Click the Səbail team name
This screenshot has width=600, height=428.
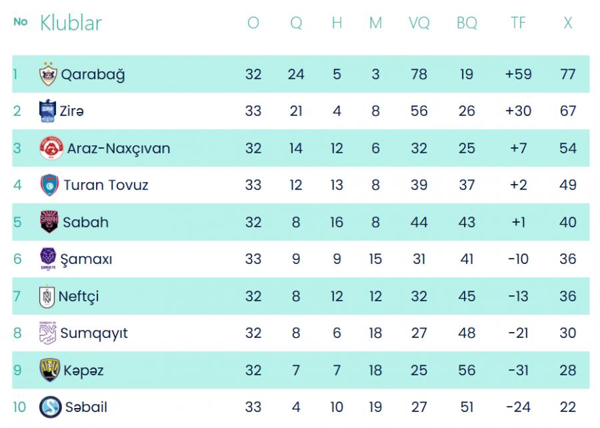[86, 407]
